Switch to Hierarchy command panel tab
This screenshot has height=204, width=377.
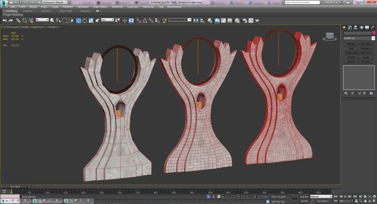point(356,27)
